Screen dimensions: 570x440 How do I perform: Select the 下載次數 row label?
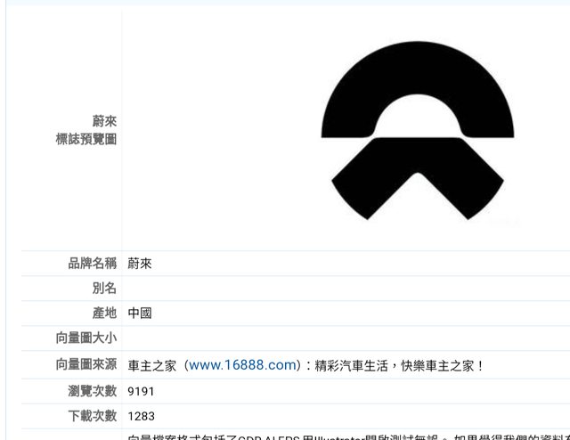click(93, 416)
